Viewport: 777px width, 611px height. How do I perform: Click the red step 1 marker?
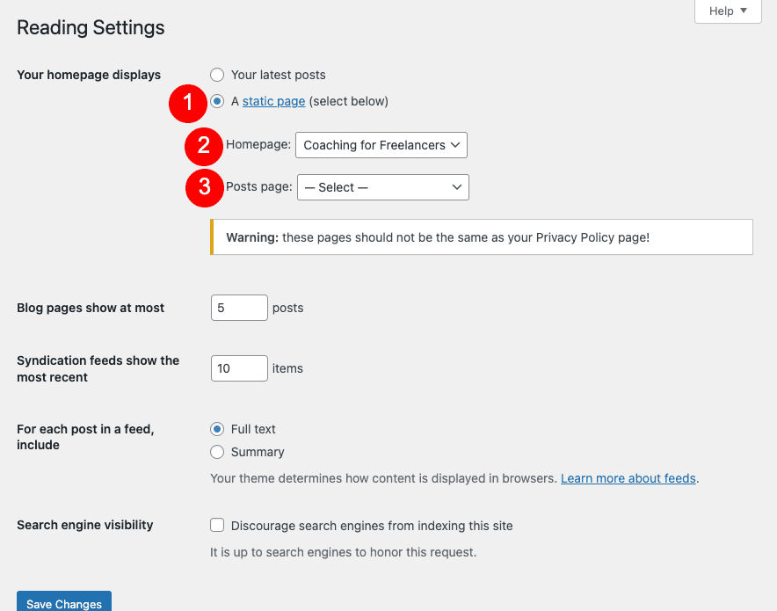[186, 102]
